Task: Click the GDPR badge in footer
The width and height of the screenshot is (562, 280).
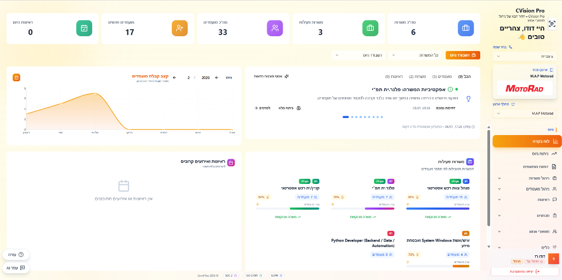Action: pos(277,276)
